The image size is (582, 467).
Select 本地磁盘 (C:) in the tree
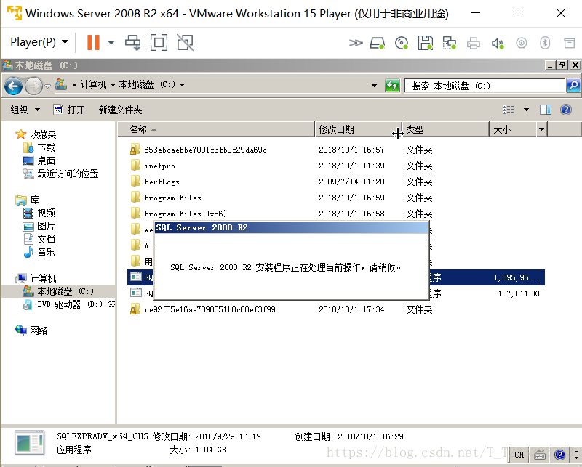point(58,291)
